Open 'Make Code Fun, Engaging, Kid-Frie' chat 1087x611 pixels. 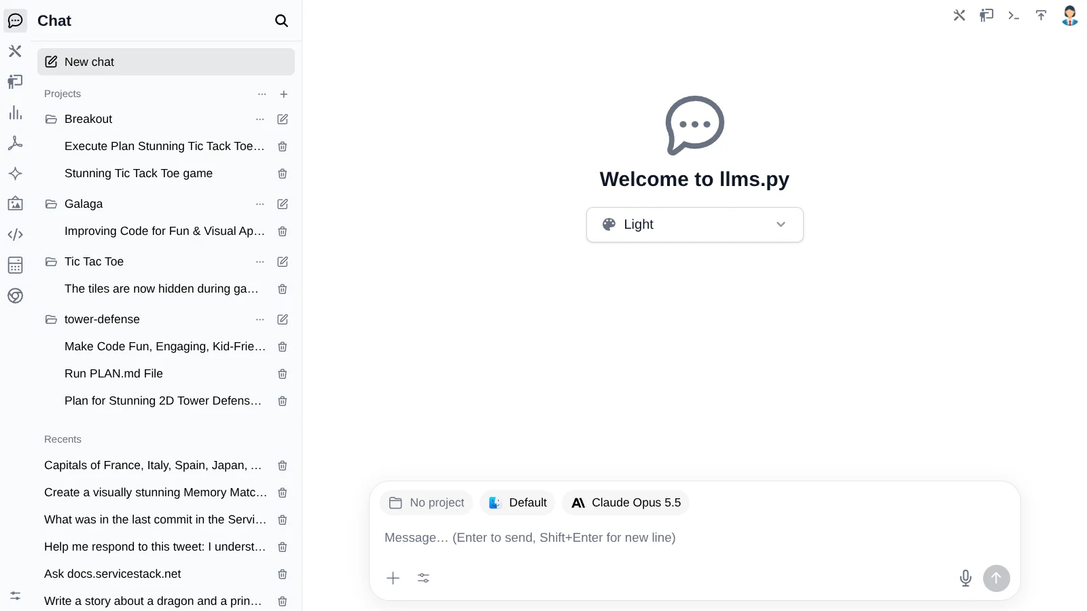point(165,347)
